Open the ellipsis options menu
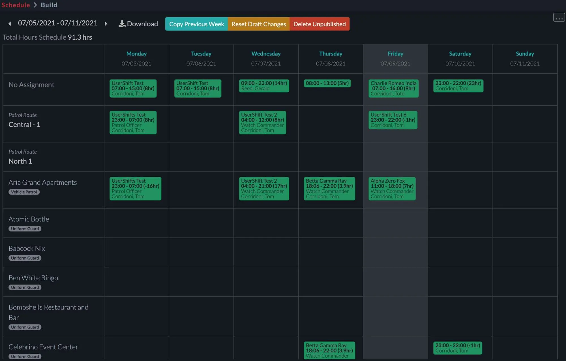Screen dimensions: 566x361 click(559, 17)
